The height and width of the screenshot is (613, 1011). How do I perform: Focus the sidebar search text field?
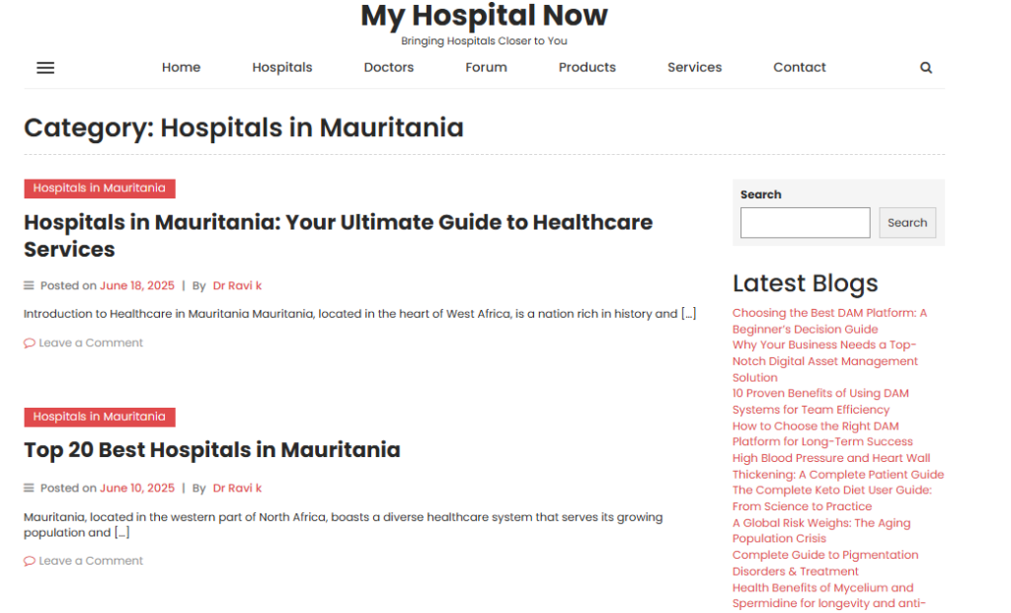point(806,222)
